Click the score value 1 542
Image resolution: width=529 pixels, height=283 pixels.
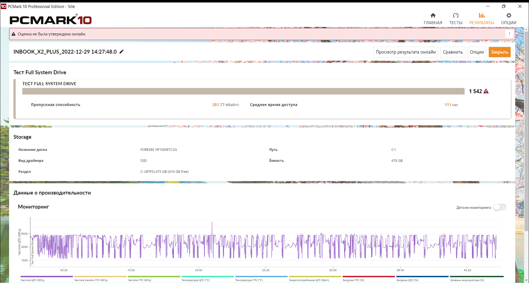click(x=475, y=91)
